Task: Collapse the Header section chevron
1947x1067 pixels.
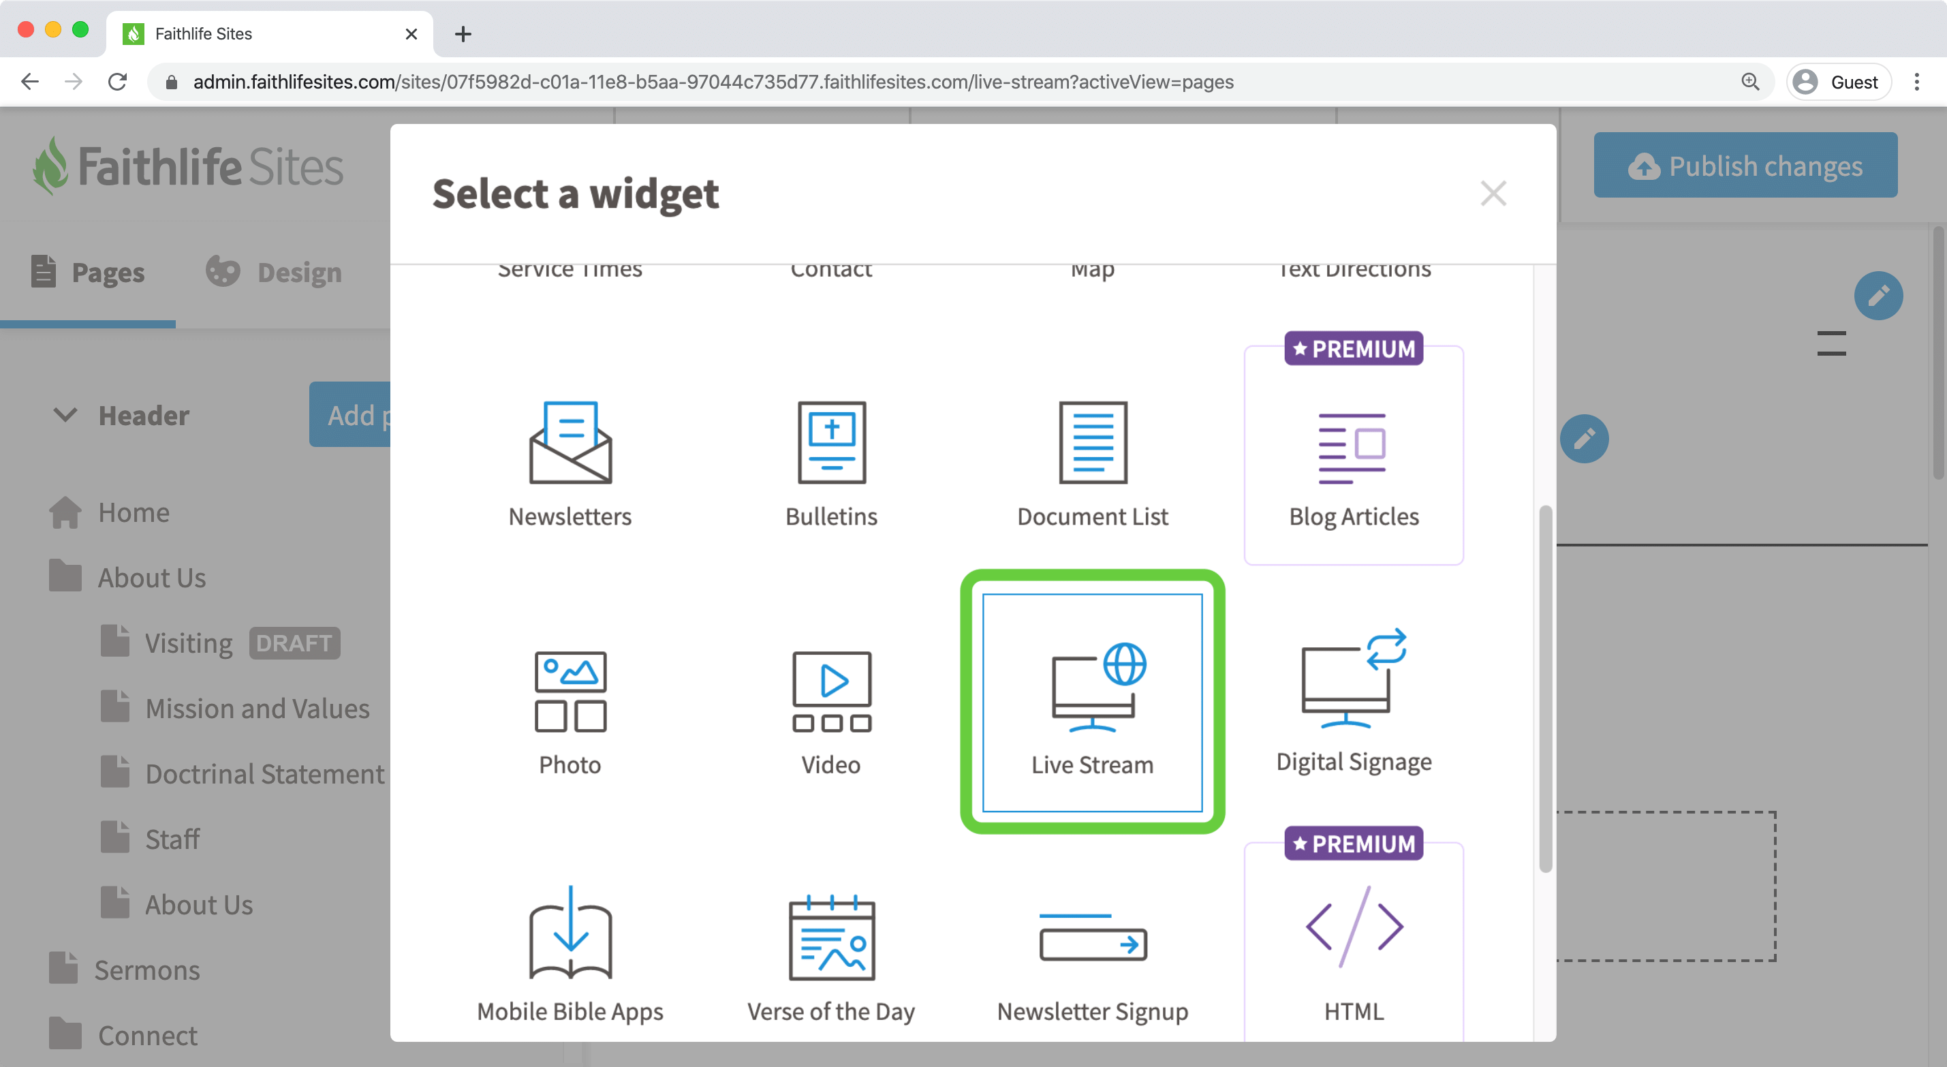Action: (x=65, y=414)
